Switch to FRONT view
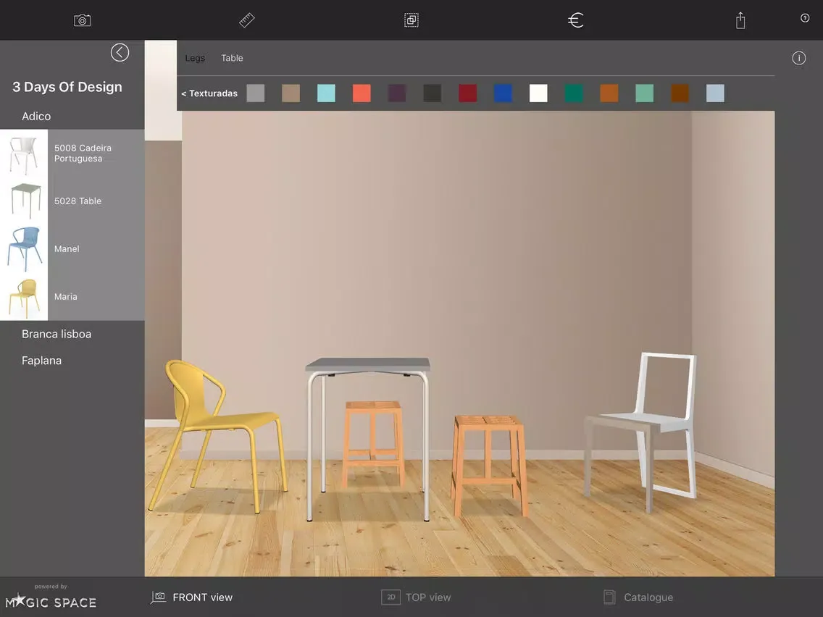The image size is (823, 617). pos(192,597)
